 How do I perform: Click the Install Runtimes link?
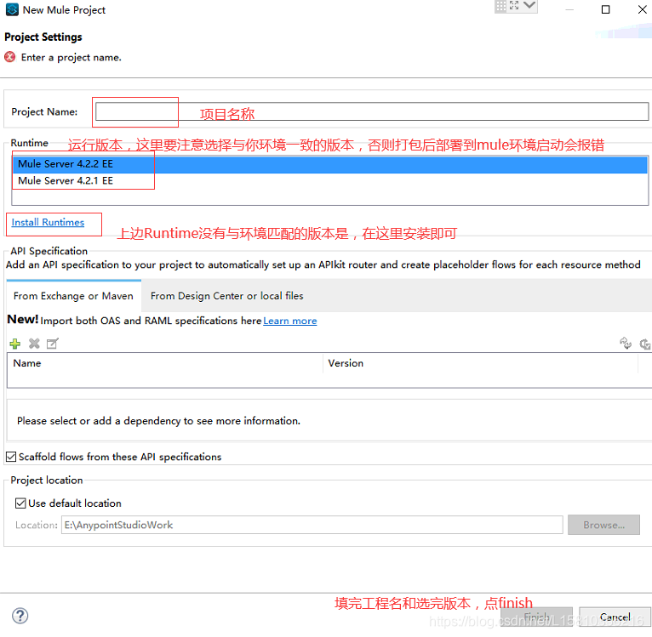[48, 222]
